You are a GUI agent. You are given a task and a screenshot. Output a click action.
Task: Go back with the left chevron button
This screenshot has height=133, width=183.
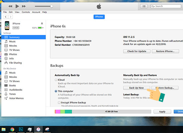6,17
